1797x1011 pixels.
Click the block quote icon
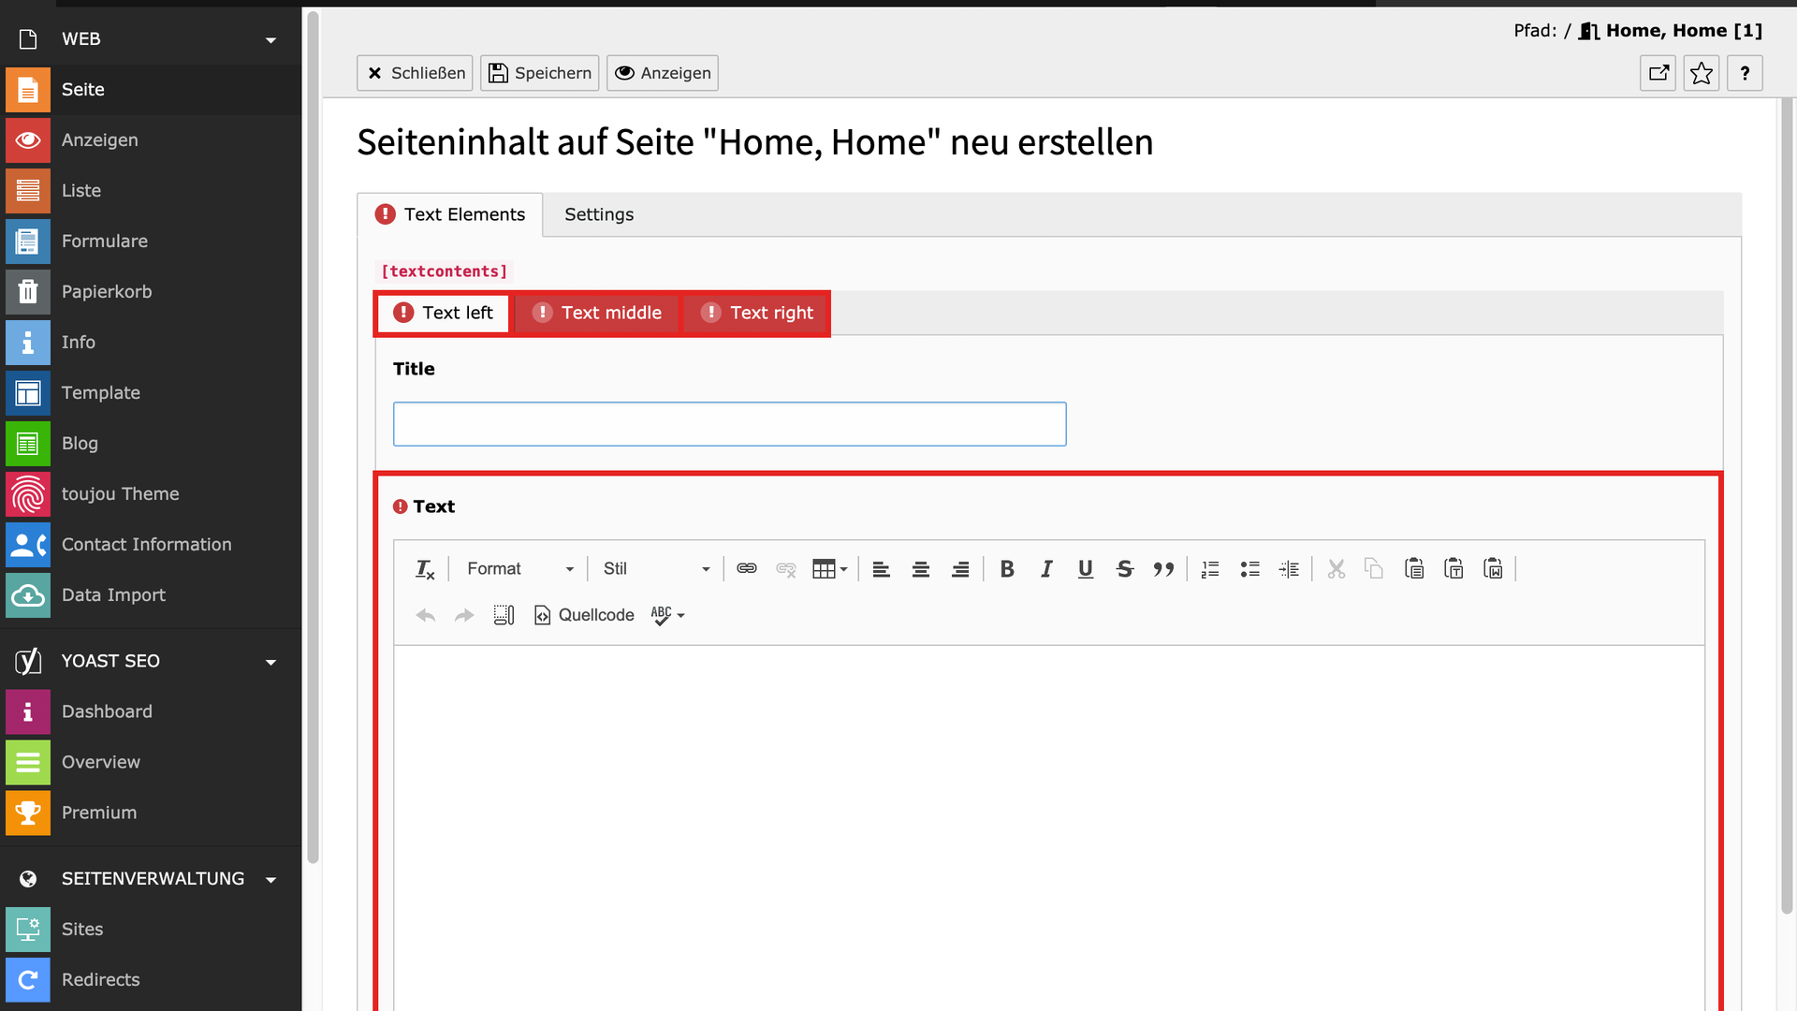coord(1163,569)
